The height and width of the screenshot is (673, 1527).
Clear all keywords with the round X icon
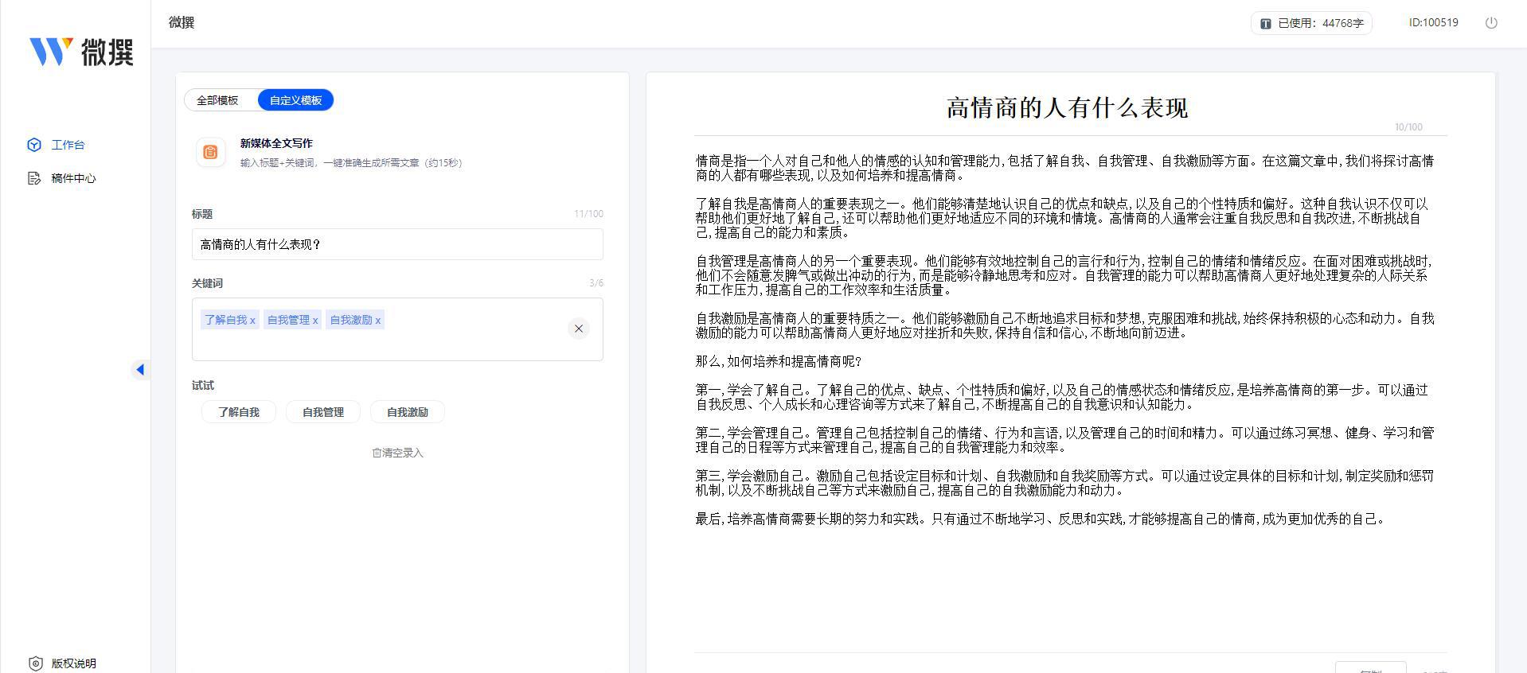(579, 329)
